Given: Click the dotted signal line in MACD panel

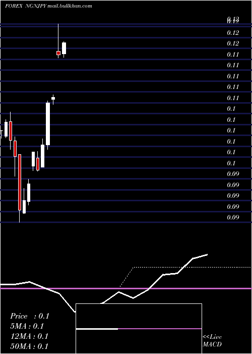Looking at the screenshot, I should 186,268.
